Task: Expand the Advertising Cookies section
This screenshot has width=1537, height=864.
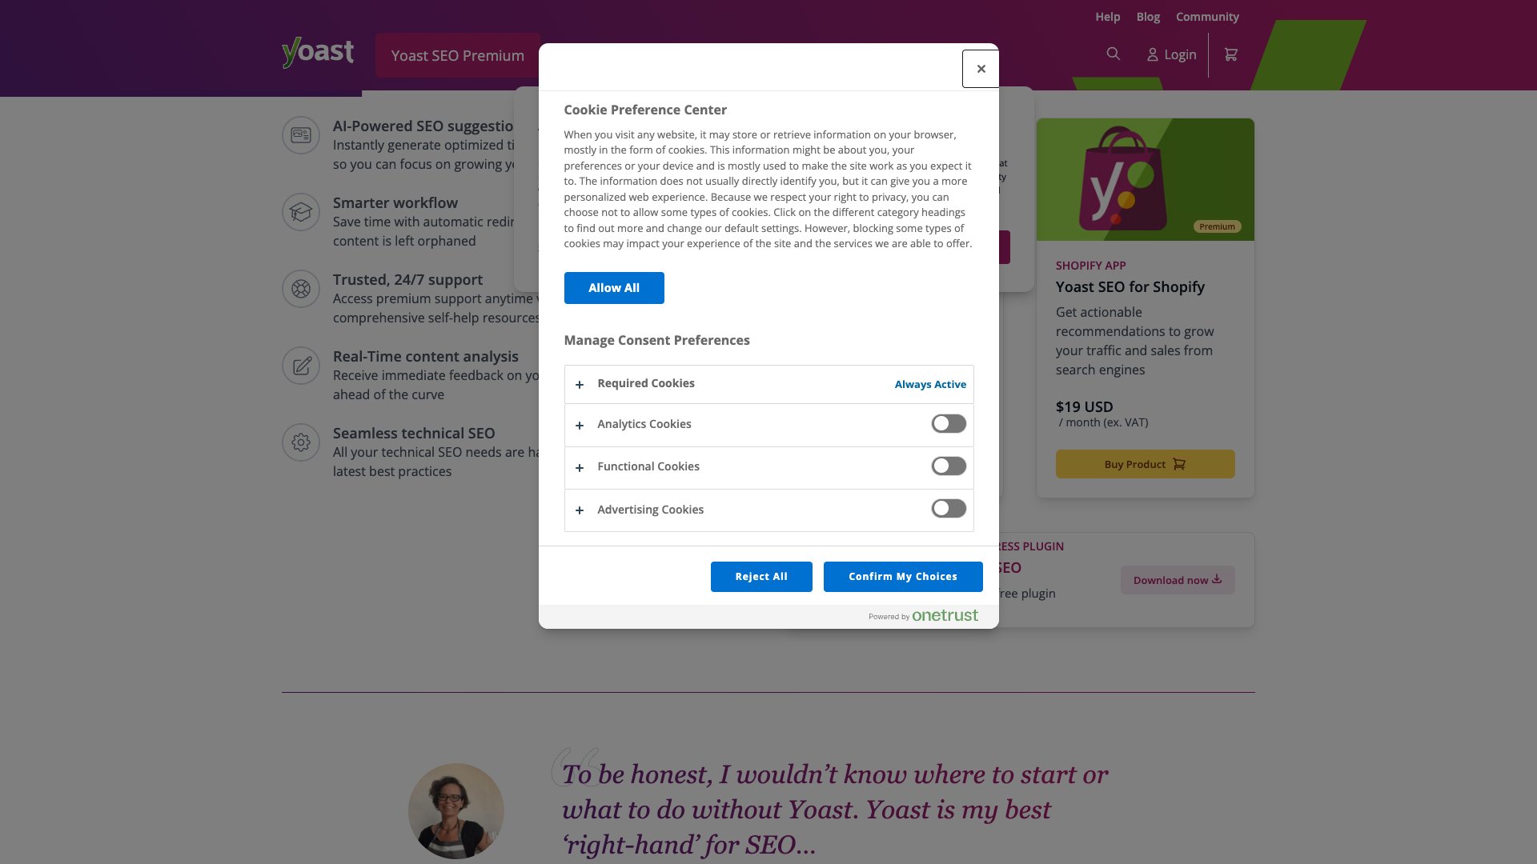Action: point(580,510)
